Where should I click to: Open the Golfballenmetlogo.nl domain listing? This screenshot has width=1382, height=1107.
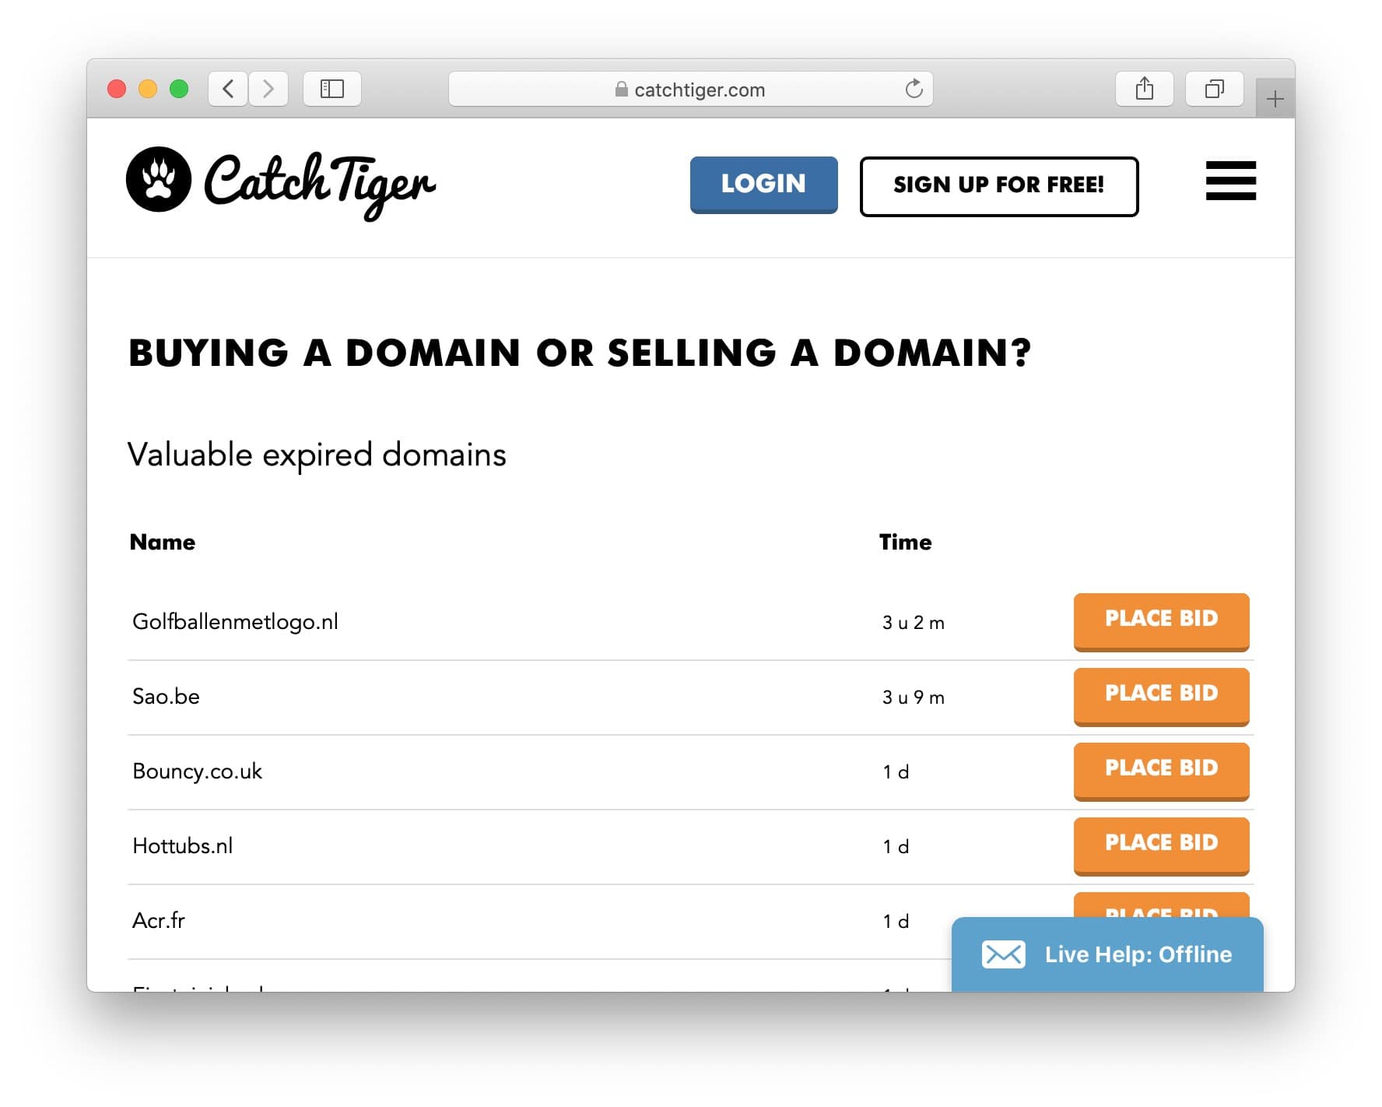pyautogui.click(x=236, y=621)
